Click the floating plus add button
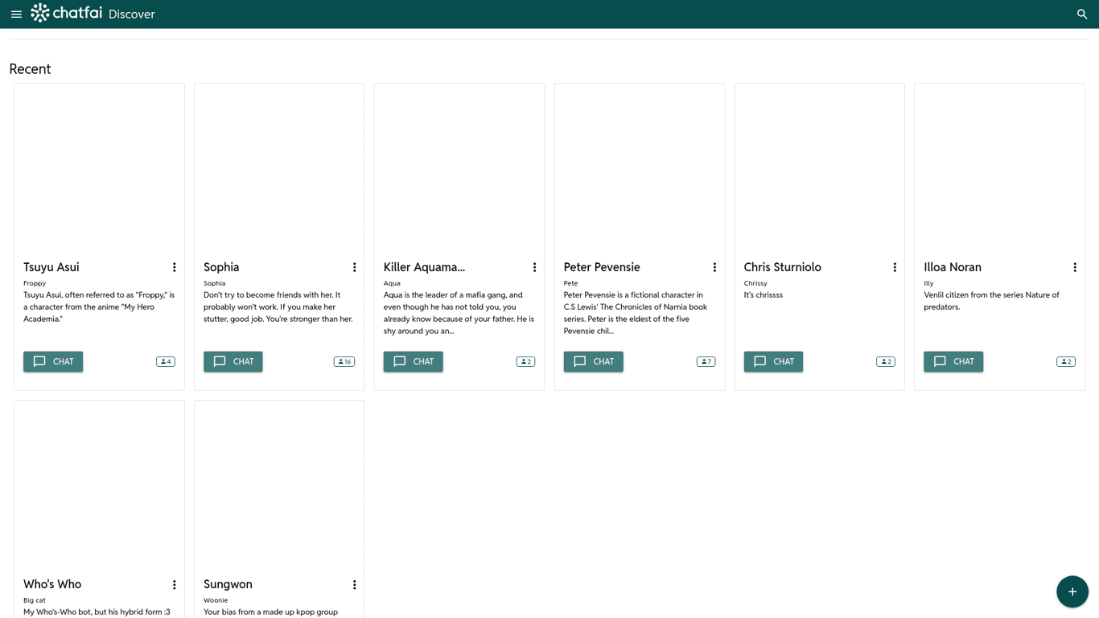This screenshot has width=1099, height=618. pos(1072,591)
